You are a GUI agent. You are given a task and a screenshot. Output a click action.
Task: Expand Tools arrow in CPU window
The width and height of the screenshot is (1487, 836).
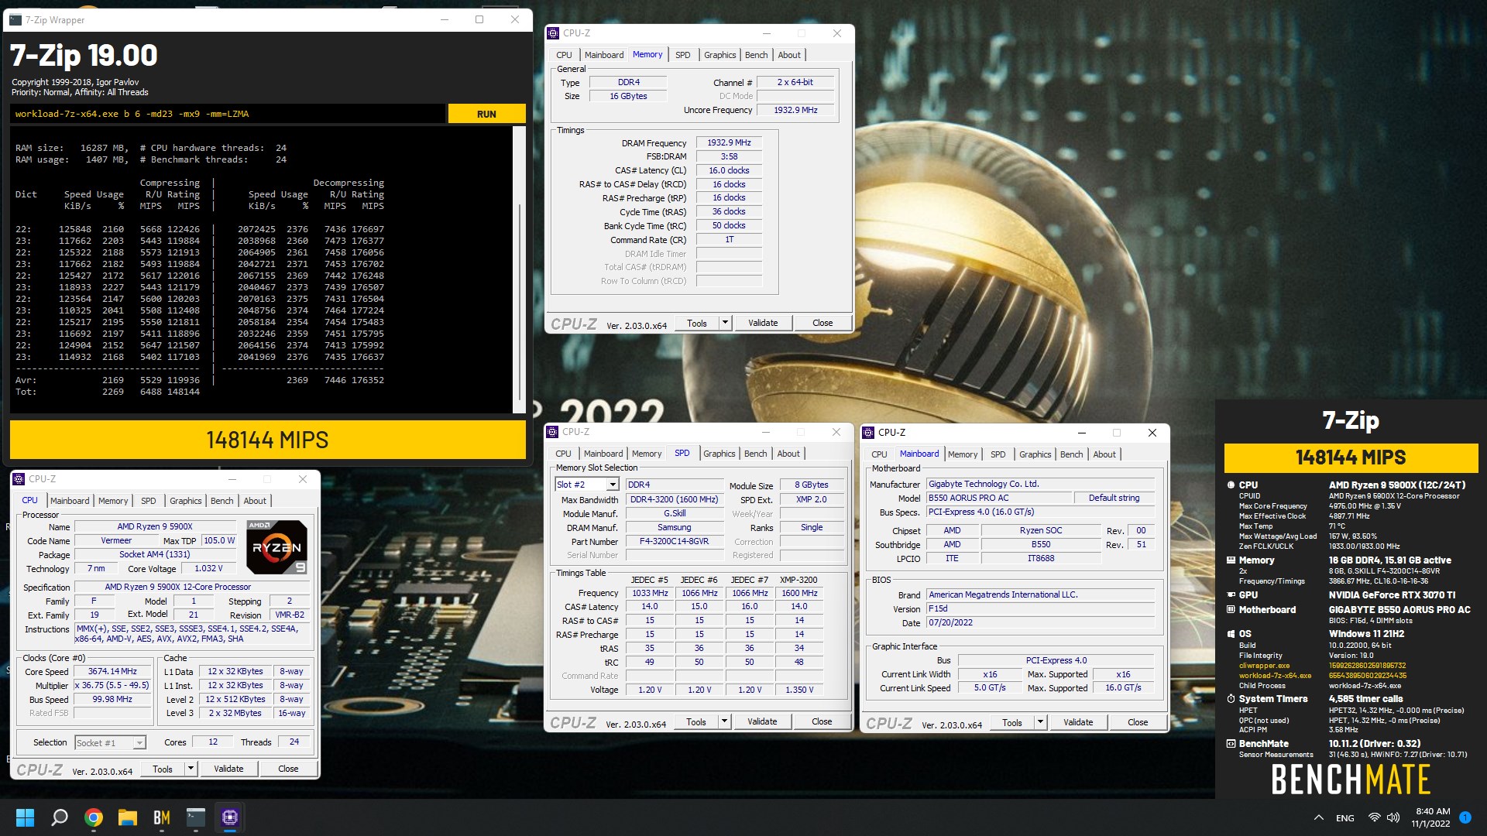(x=191, y=769)
